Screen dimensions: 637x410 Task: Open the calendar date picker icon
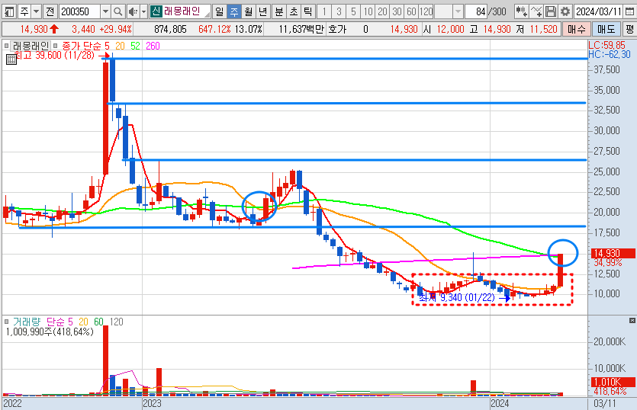[x=629, y=11]
